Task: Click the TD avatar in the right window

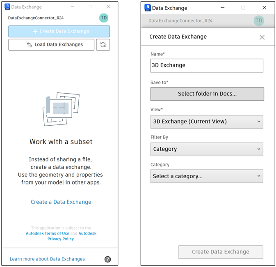Action: [259, 21]
